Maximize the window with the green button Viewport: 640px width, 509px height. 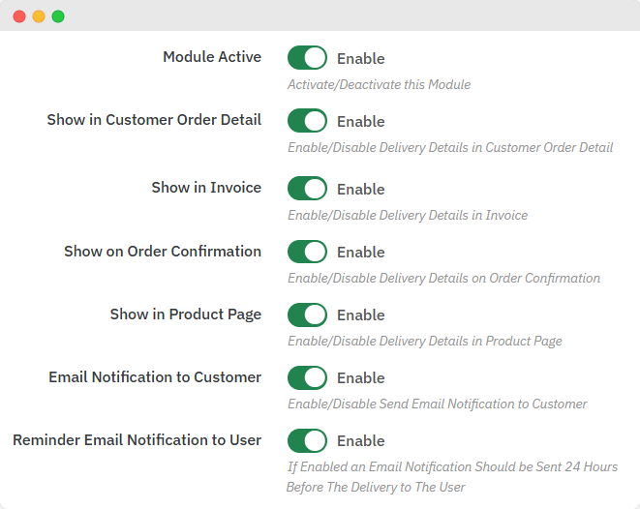(x=58, y=16)
